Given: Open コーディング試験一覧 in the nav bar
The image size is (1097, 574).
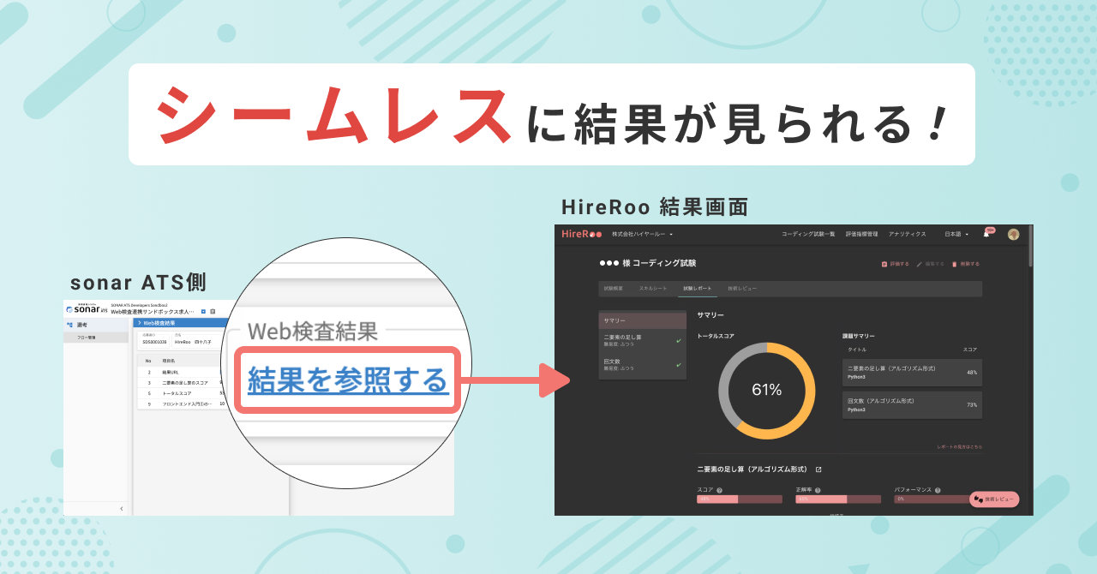Looking at the screenshot, I should pyautogui.click(x=807, y=234).
